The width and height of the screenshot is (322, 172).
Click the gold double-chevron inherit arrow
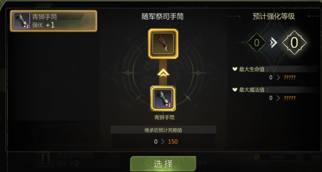(163, 73)
